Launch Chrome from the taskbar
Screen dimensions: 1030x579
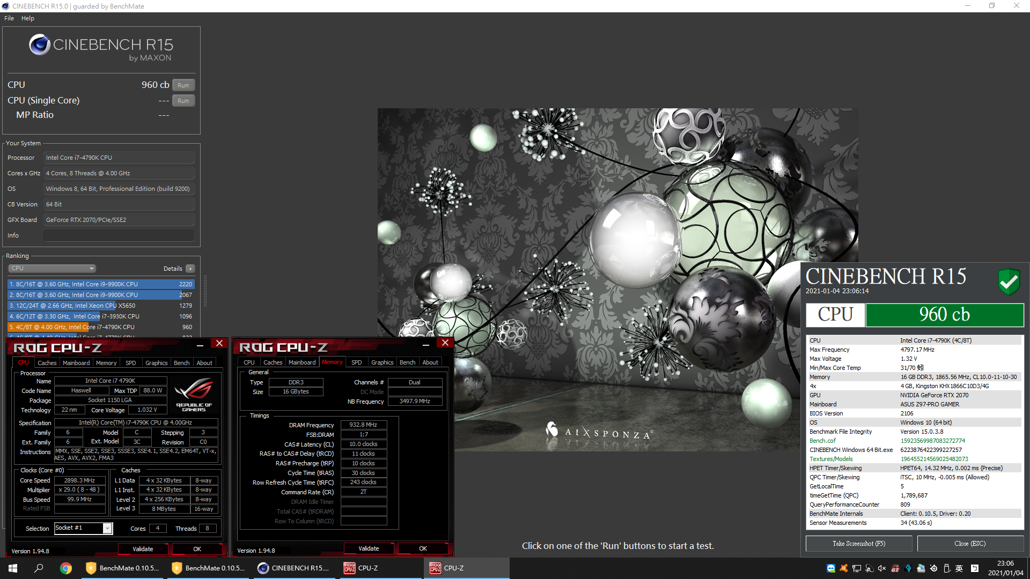click(x=66, y=568)
